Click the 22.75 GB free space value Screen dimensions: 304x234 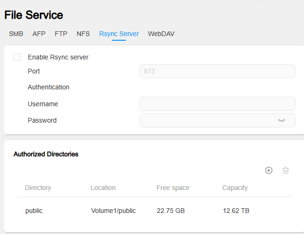click(171, 211)
